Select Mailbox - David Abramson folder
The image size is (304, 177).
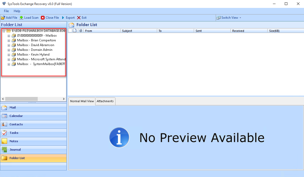coord(36,45)
